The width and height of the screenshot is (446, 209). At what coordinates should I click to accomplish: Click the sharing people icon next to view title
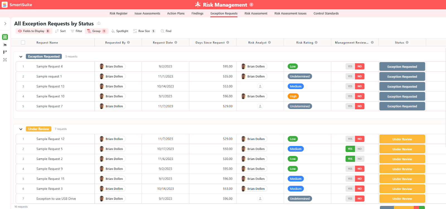[99, 24]
